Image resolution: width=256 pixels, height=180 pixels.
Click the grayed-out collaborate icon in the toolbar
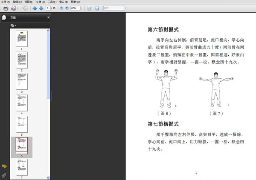[25, 8]
